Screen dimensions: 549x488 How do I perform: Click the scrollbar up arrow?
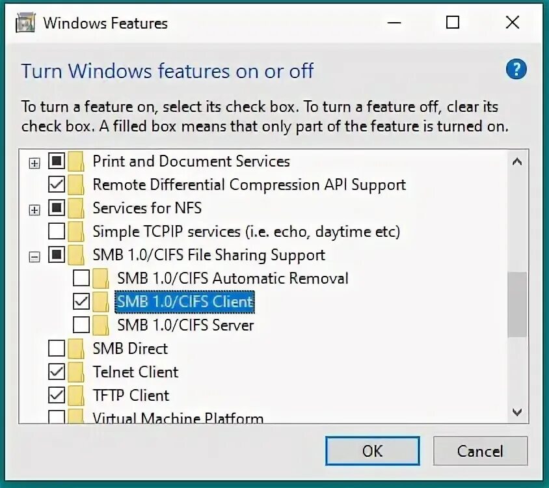[517, 161]
